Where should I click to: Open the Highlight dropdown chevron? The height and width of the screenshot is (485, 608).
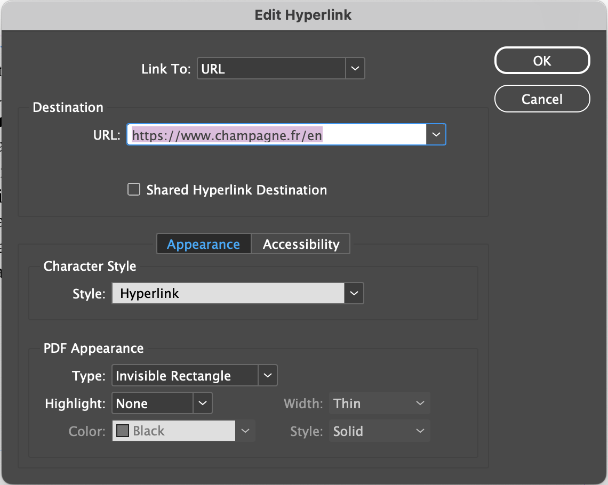tap(202, 403)
